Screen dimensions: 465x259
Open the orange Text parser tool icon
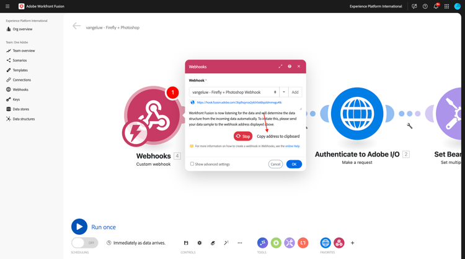tap(303, 243)
